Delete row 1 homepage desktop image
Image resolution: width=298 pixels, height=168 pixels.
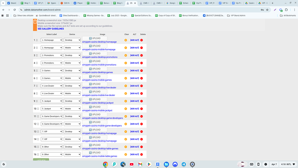[x=142, y=40]
